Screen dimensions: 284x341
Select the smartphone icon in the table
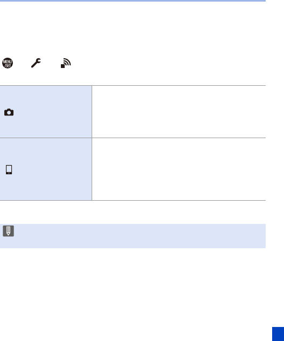coord(9,169)
